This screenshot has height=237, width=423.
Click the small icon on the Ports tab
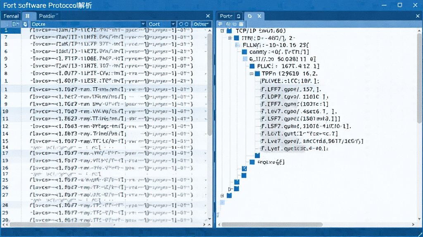click(x=238, y=16)
